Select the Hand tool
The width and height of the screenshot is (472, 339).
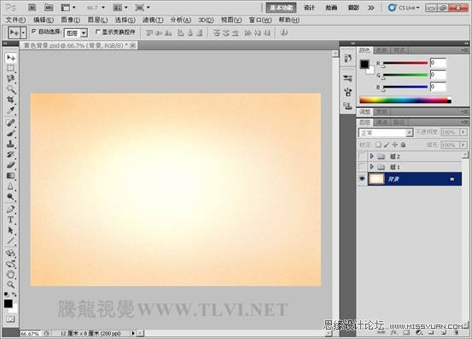pos(11,274)
